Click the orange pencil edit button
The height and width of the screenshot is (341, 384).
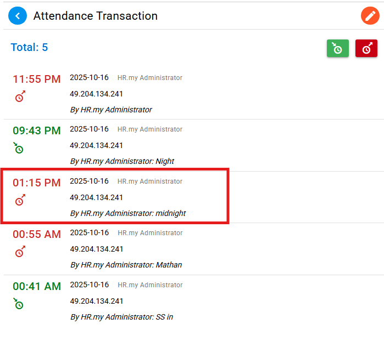[370, 16]
